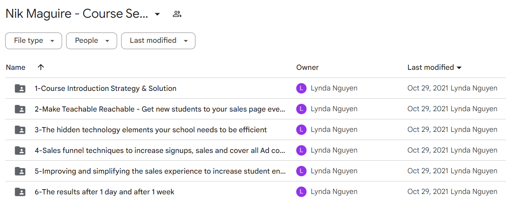Select the 1-Course Introduction folder icon
This screenshot has width=506, height=201.
20,88
